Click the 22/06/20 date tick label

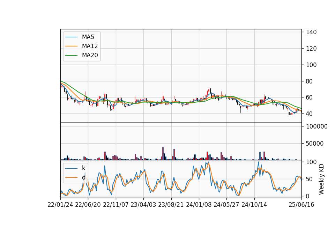(x=88, y=205)
